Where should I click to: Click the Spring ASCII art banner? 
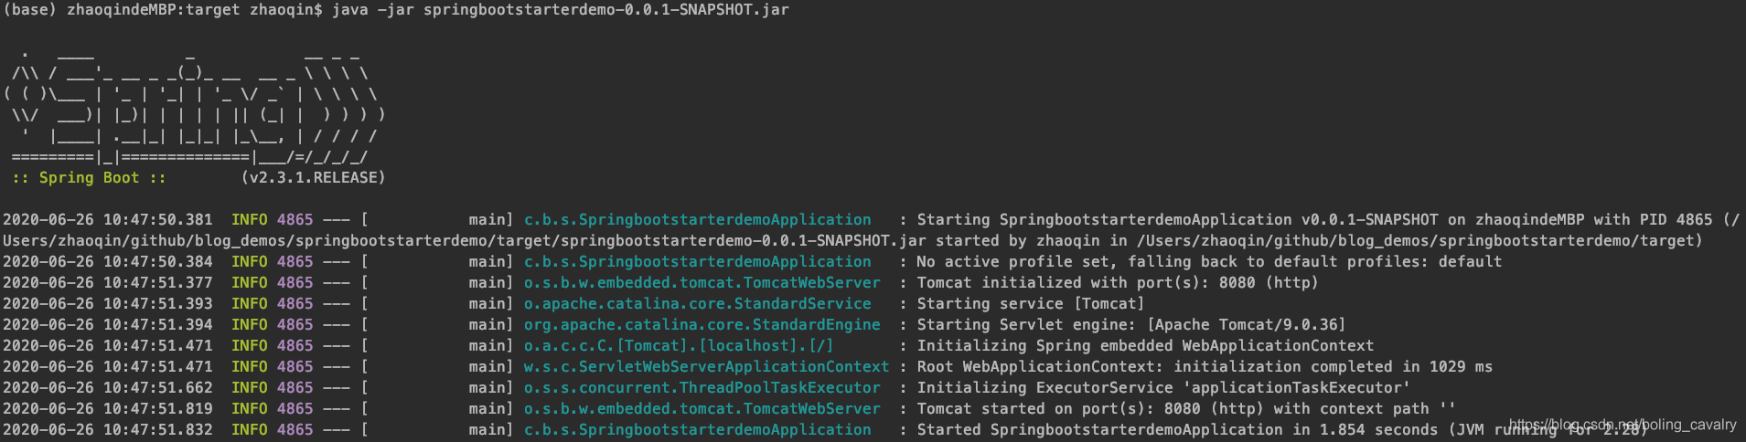click(x=194, y=105)
